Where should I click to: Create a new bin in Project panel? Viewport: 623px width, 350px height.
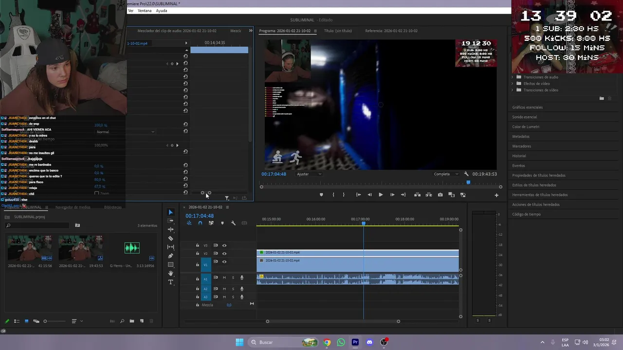(x=132, y=321)
